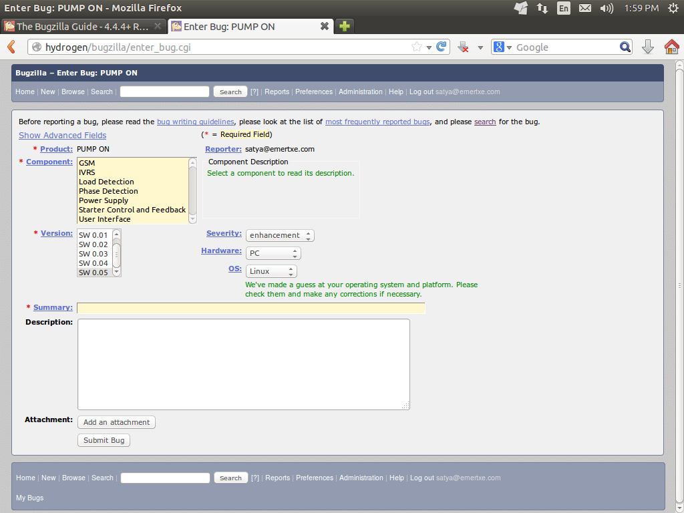Select Power Supply component
The image size is (684, 513).
click(133, 200)
